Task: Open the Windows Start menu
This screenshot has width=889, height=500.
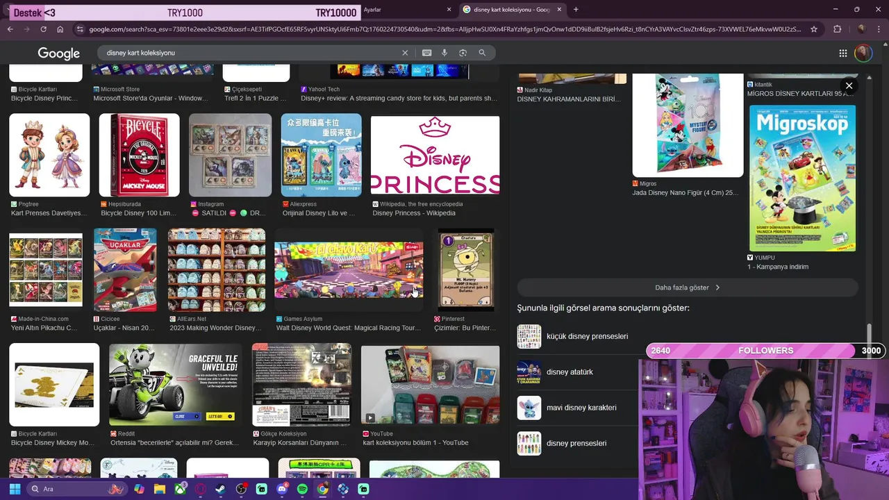Action: click(x=15, y=489)
